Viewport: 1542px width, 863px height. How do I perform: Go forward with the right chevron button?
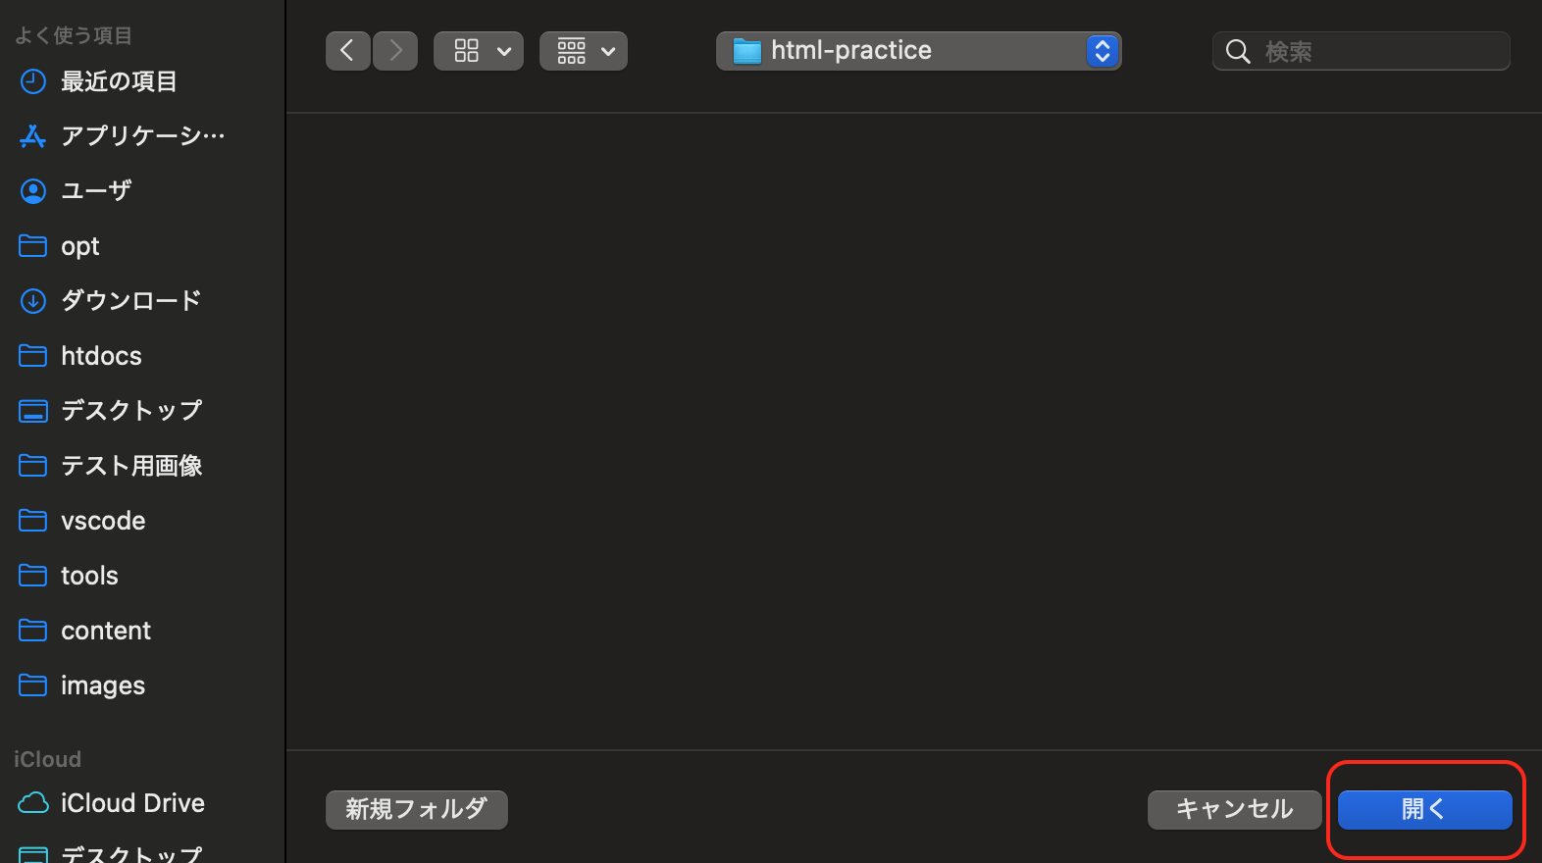point(395,51)
